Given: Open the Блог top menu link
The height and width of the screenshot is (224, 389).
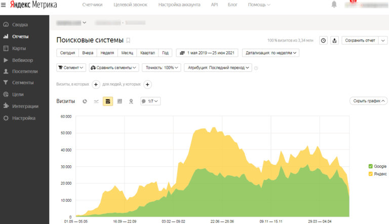Looking at the screenshot, I should click(232, 5).
